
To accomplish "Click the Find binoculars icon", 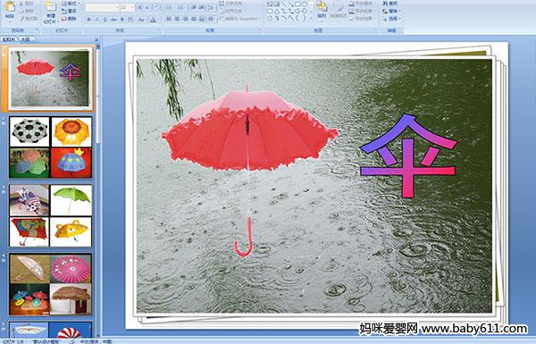I will click(385, 4).
